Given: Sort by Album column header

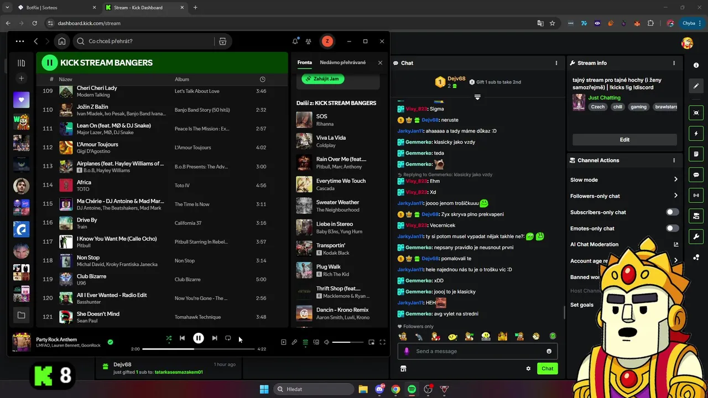Looking at the screenshot, I should [182, 79].
